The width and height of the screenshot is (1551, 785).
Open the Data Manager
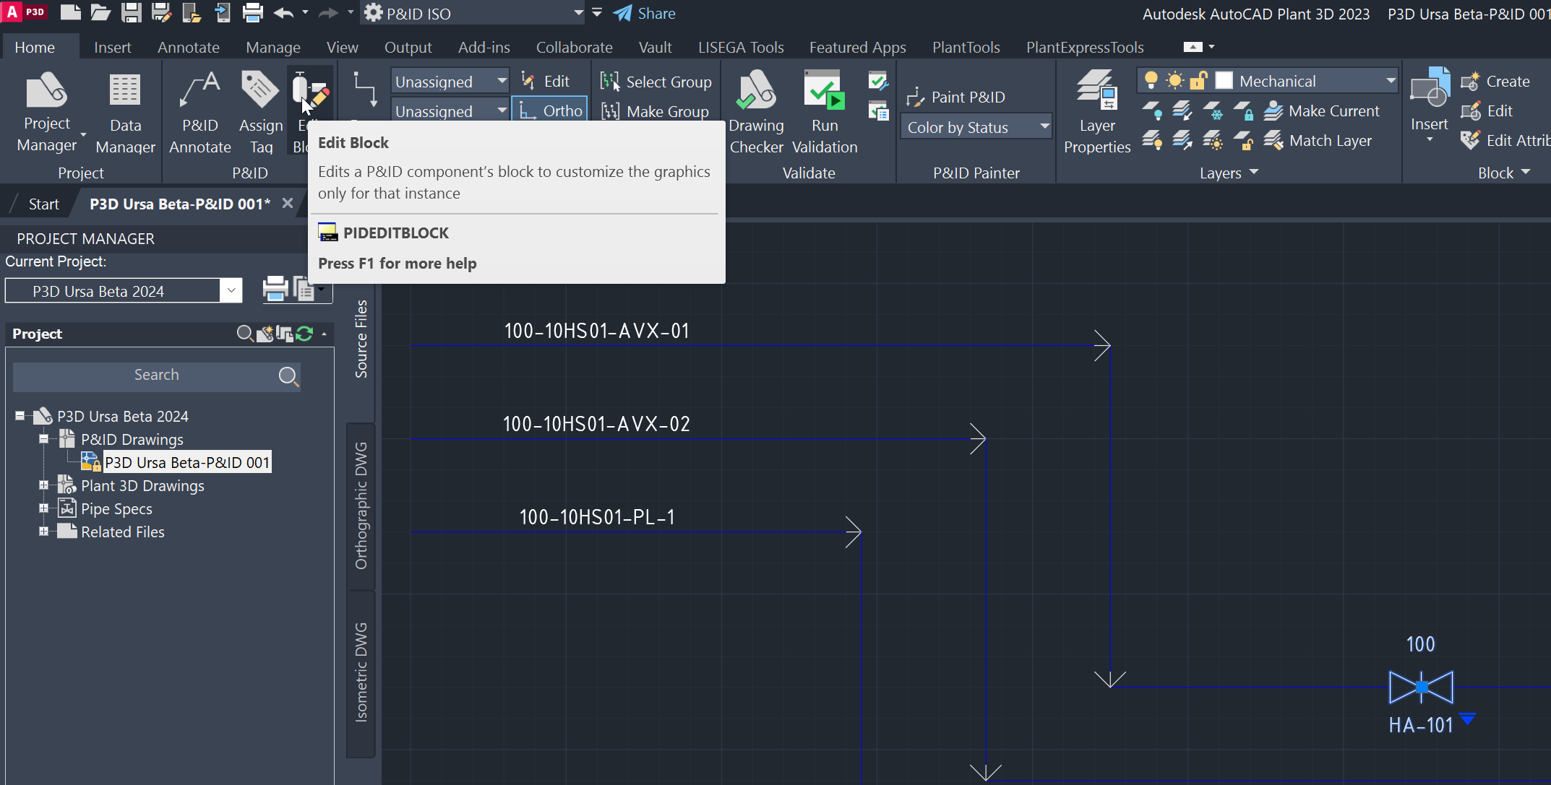click(124, 112)
